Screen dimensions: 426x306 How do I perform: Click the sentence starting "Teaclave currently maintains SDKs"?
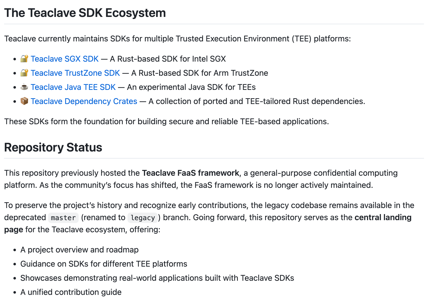click(x=177, y=39)
